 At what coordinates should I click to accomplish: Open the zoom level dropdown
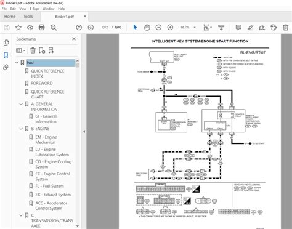(x=195, y=27)
